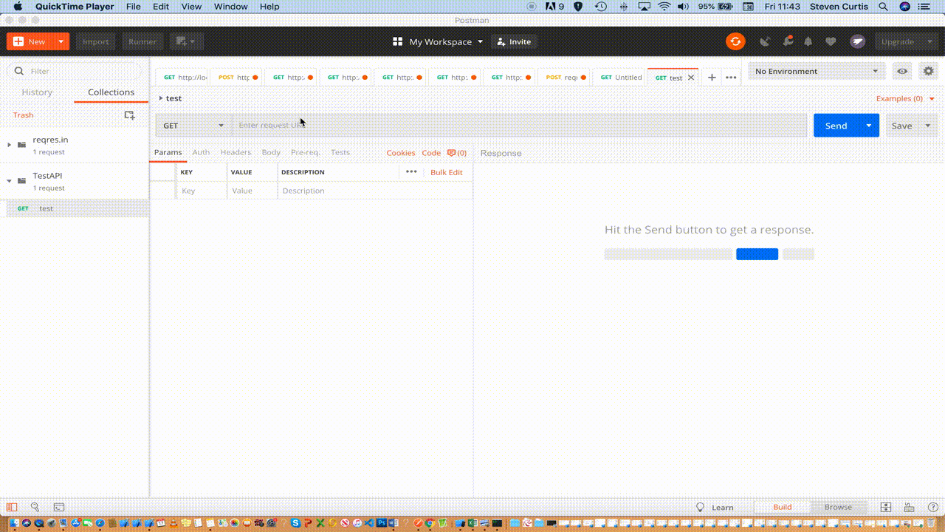The width and height of the screenshot is (945, 532).
Task: Expand the test request description triangle
Action: [x=161, y=98]
